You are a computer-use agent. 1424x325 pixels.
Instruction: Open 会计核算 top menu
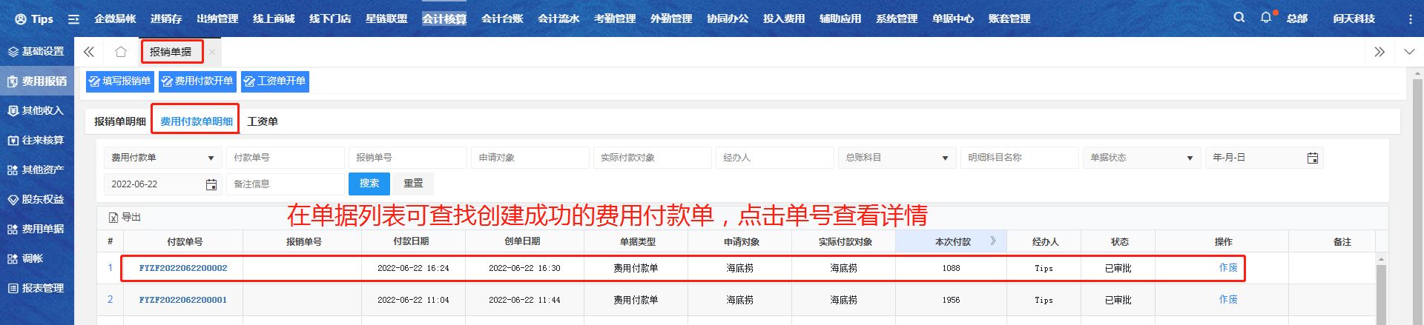[x=444, y=19]
